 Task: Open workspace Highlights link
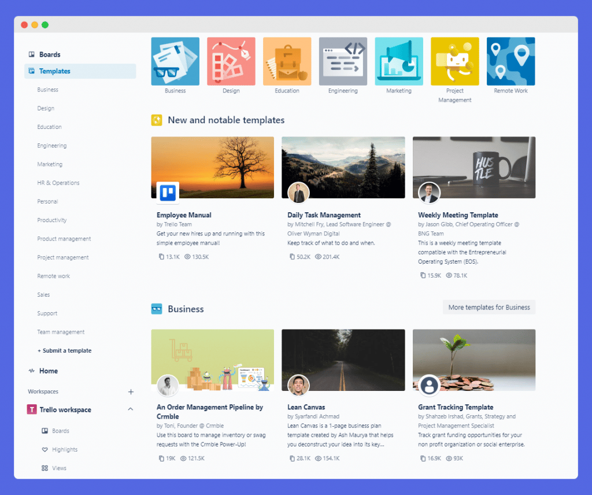65,449
